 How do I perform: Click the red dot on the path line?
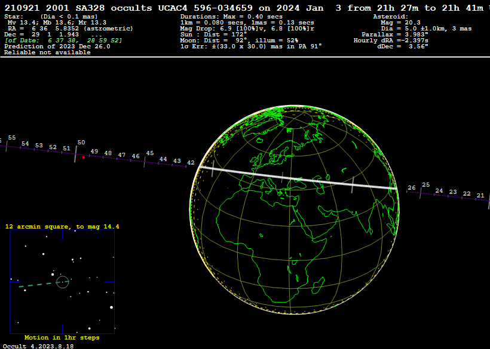coord(84,157)
